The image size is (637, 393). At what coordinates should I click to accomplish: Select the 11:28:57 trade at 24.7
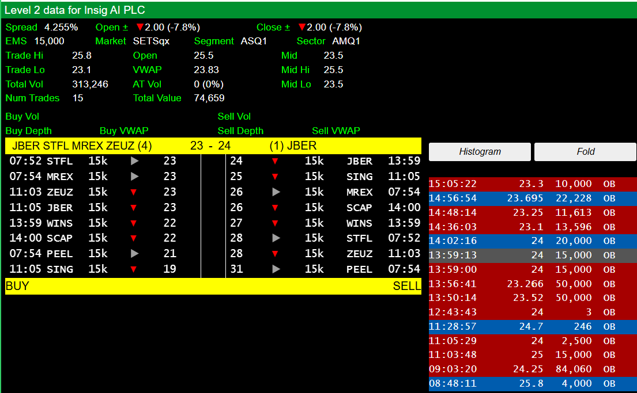point(533,326)
